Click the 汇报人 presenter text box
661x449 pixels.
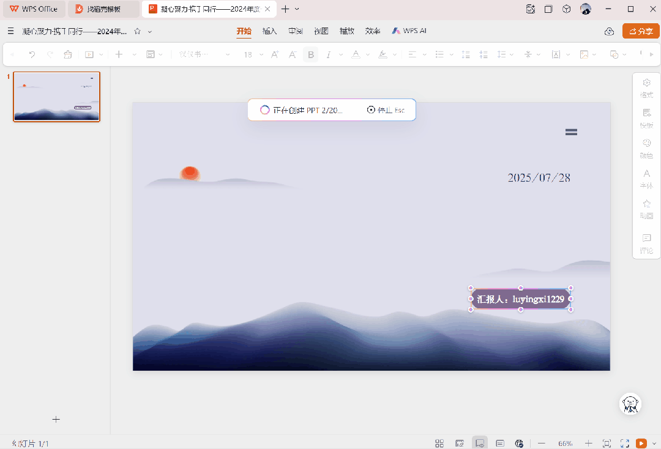point(521,299)
